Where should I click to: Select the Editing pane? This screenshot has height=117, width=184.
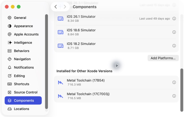pyautogui.click(x=23, y=76)
